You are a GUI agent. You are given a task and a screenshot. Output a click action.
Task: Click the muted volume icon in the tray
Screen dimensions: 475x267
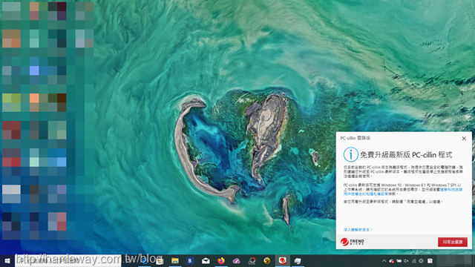[x=406, y=260]
